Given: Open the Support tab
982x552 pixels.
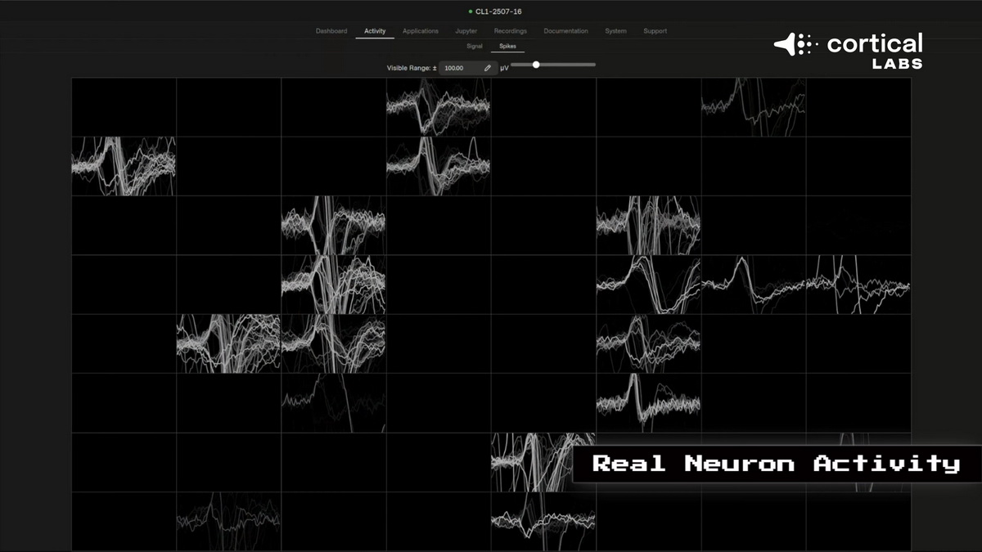Looking at the screenshot, I should (x=655, y=31).
